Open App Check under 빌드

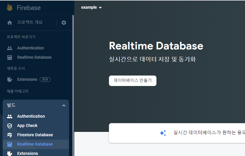point(27,125)
